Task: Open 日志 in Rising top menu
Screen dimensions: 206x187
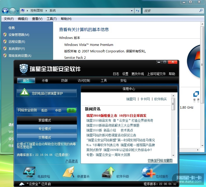Action: click(116, 74)
